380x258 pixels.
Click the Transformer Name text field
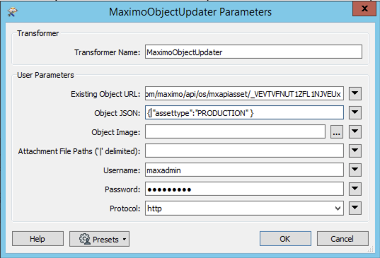[253, 52]
